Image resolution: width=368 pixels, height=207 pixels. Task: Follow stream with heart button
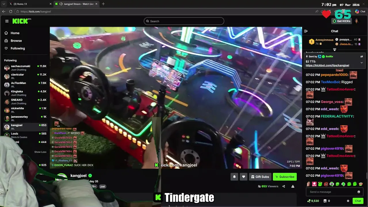click(x=244, y=177)
